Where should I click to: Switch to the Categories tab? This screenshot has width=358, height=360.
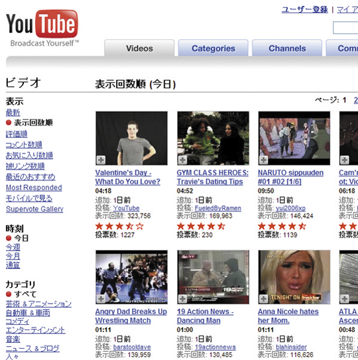click(x=213, y=48)
